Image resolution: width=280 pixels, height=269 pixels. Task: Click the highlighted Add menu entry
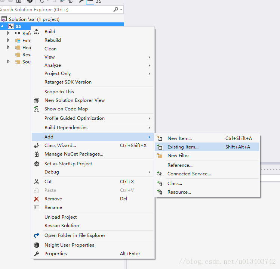pos(92,137)
